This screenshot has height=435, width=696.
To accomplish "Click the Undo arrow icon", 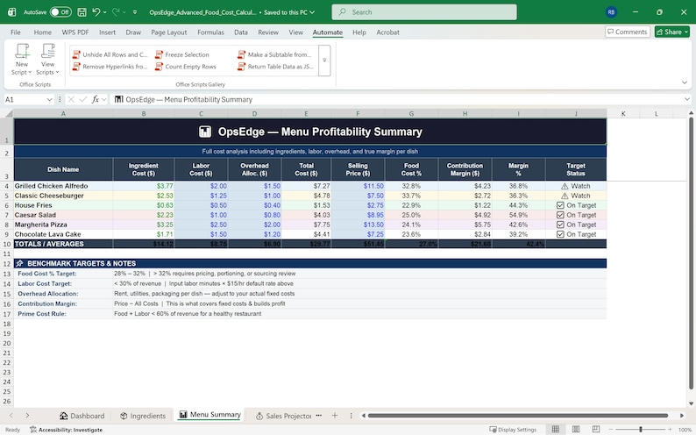I will pos(96,12).
